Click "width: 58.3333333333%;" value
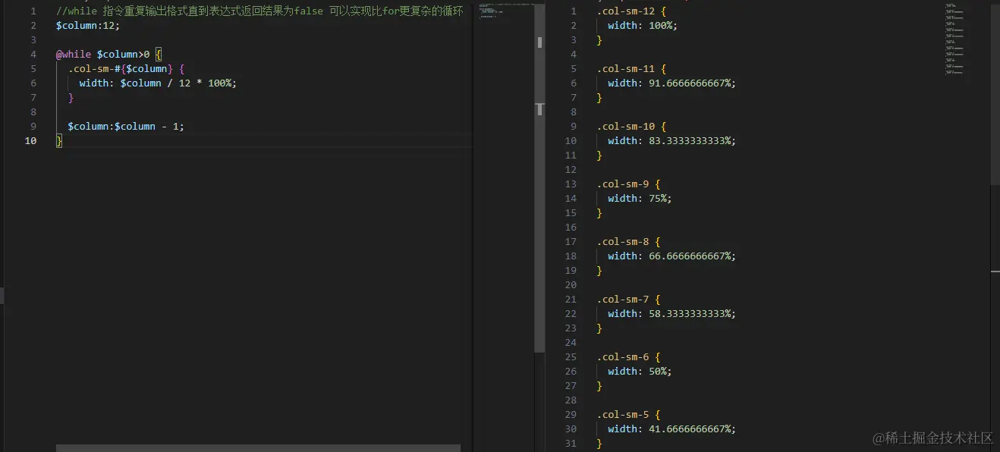1000x452 pixels. click(x=672, y=314)
